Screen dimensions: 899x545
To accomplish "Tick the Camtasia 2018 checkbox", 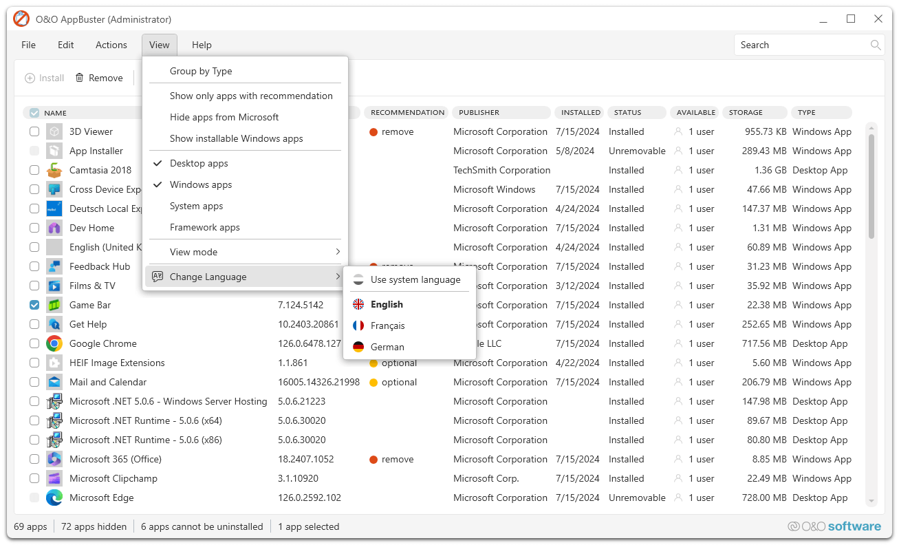I will pos(34,170).
